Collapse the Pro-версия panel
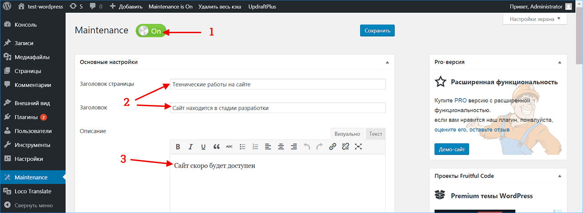 point(559,62)
